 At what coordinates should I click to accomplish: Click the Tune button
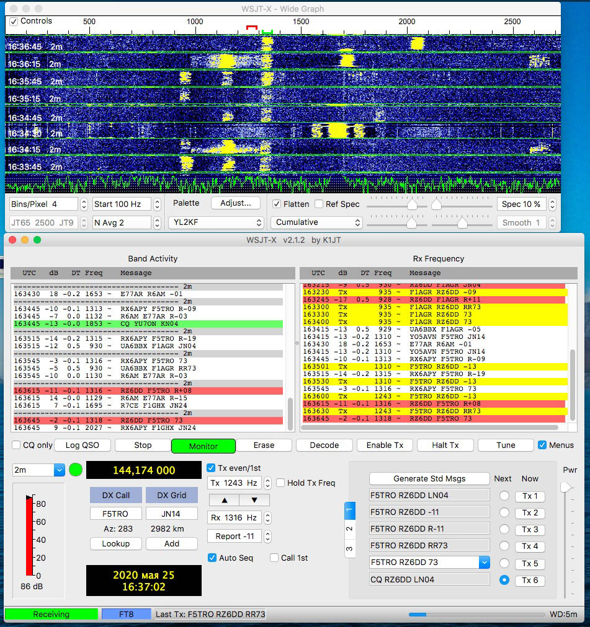tap(506, 445)
